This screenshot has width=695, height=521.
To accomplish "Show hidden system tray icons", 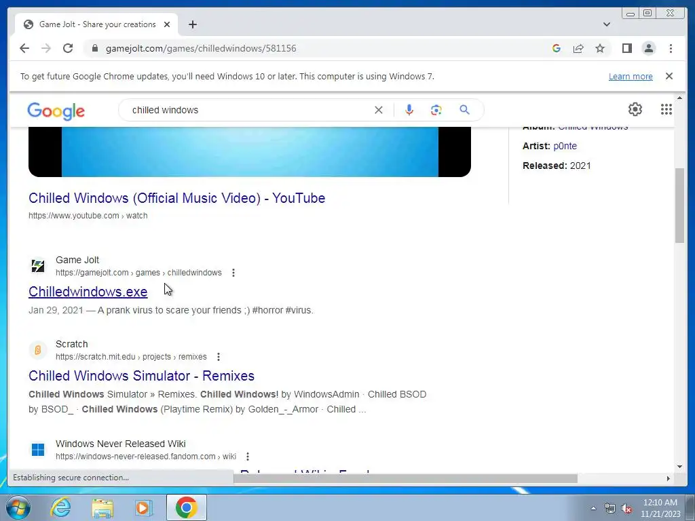I will [x=593, y=508].
